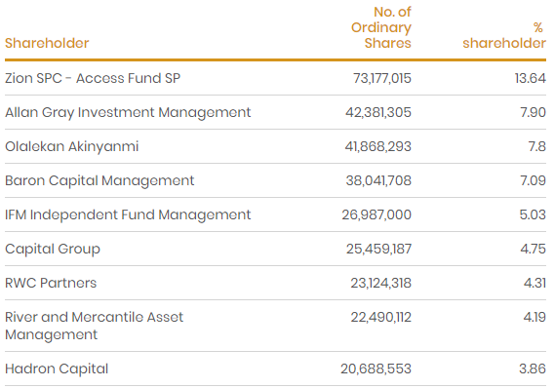The image size is (554, 388).
Task: Click share count 42,381,305
Action: [x=378, y=113]
